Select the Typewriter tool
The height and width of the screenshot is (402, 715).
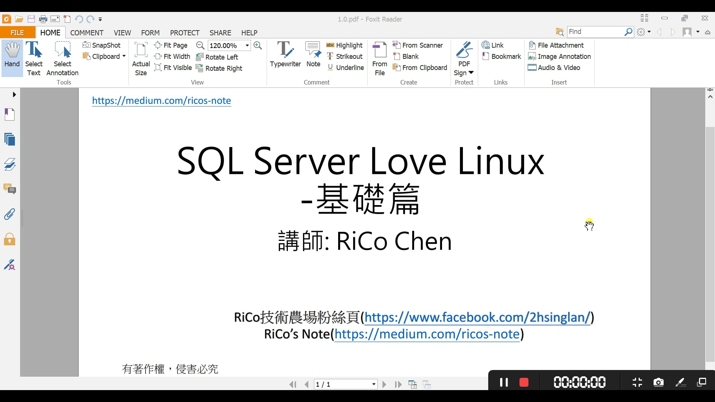pos(285,54)
